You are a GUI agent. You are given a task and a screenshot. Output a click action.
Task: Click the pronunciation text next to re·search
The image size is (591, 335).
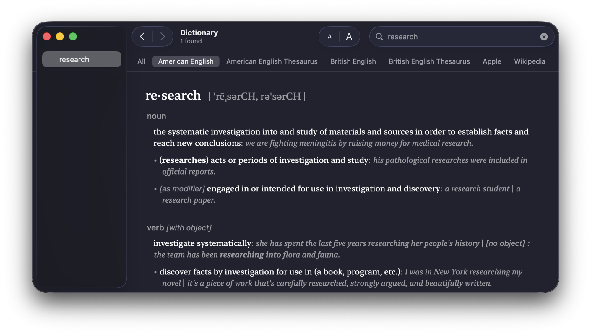pos(257,96)
